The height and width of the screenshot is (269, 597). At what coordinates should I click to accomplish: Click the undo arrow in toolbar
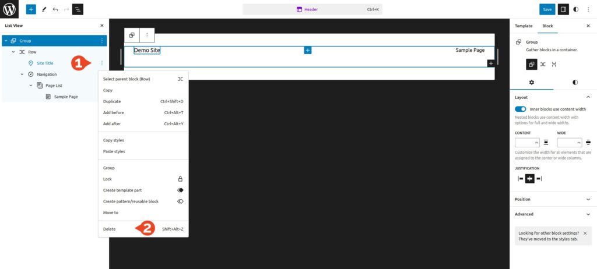55,9
